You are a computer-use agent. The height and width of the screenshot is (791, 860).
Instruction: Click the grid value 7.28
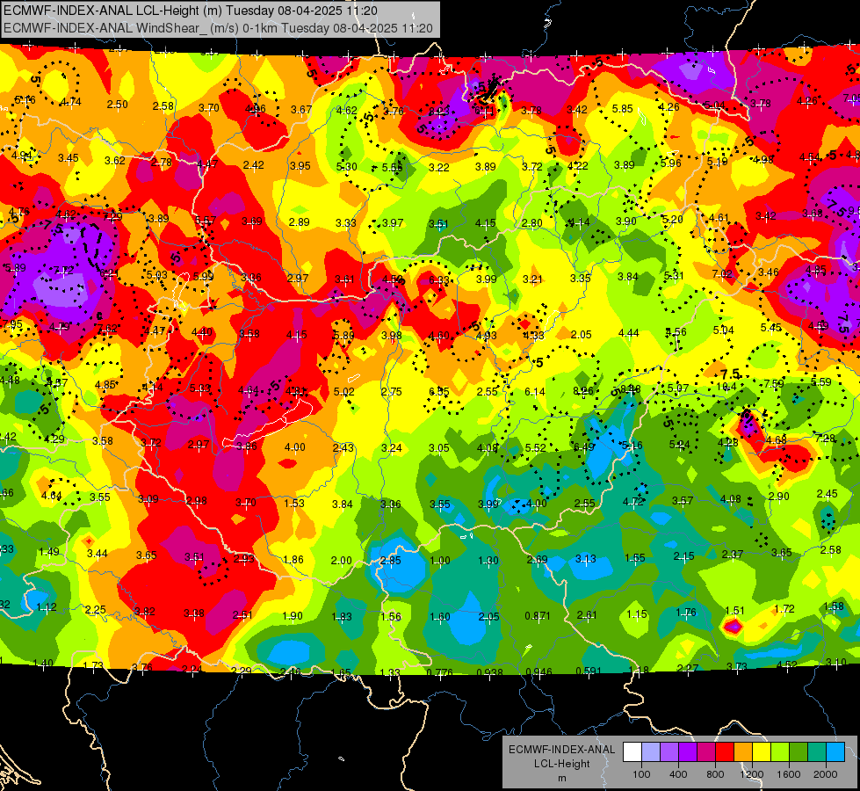point(826,438)
